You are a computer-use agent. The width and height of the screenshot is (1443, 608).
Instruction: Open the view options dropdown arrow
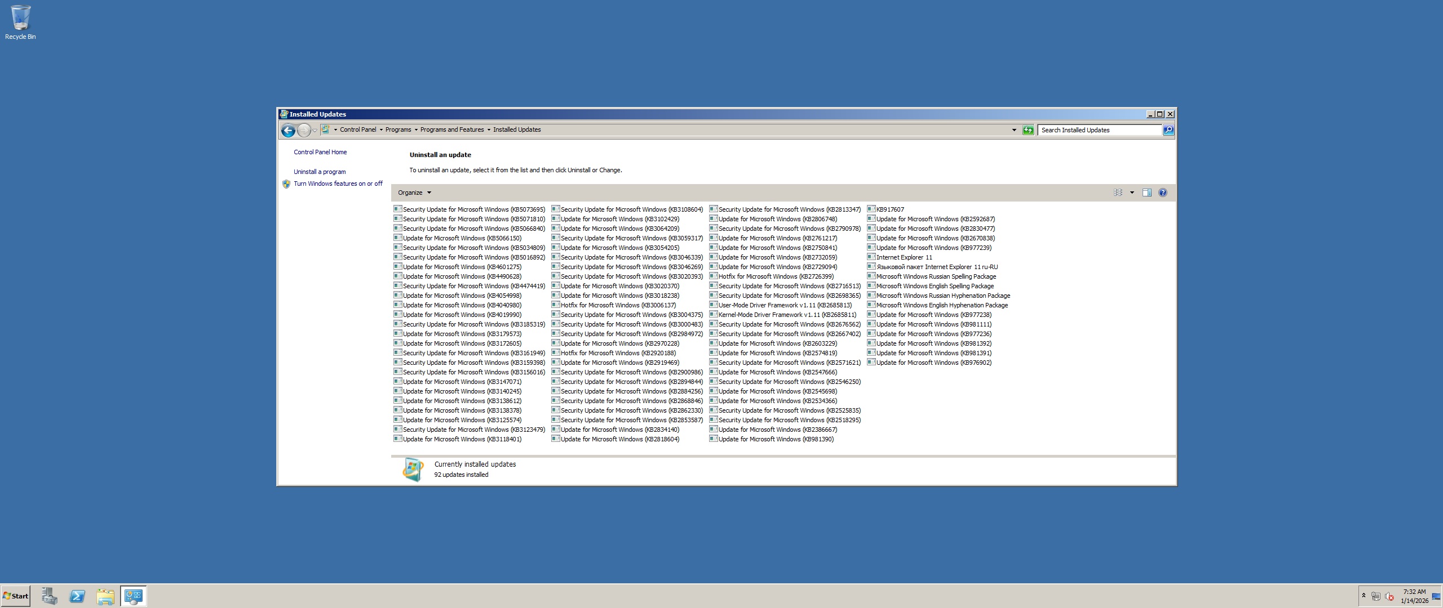coord(1132,193)
